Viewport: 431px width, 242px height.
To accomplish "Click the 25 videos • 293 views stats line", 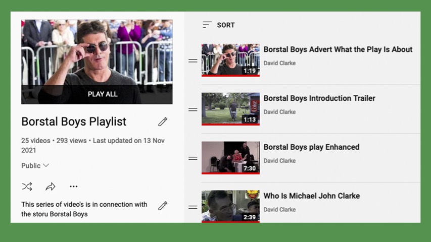I will pyautogui.click(x=93, y=145).
